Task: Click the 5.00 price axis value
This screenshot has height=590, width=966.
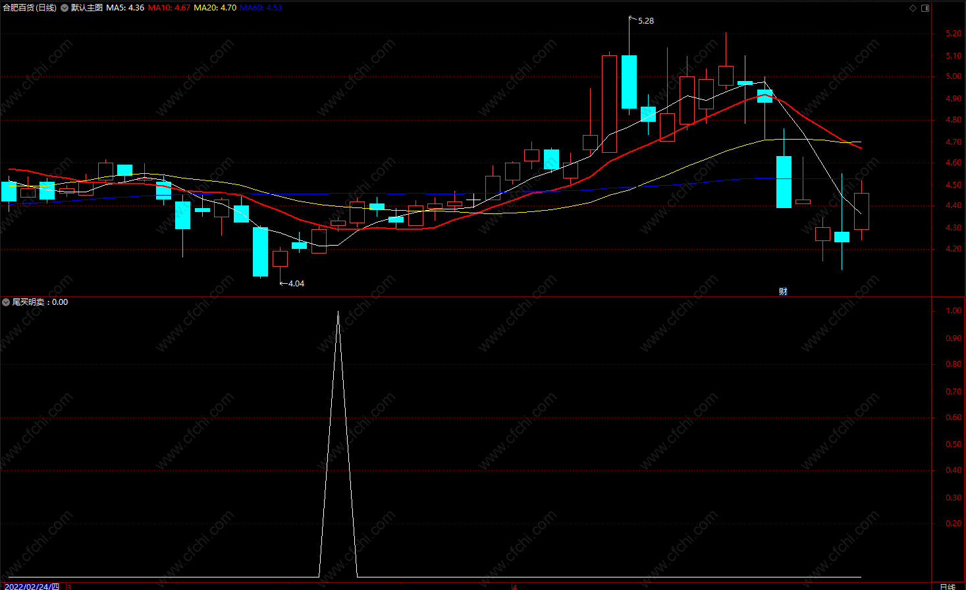Action: coord(953,77)
